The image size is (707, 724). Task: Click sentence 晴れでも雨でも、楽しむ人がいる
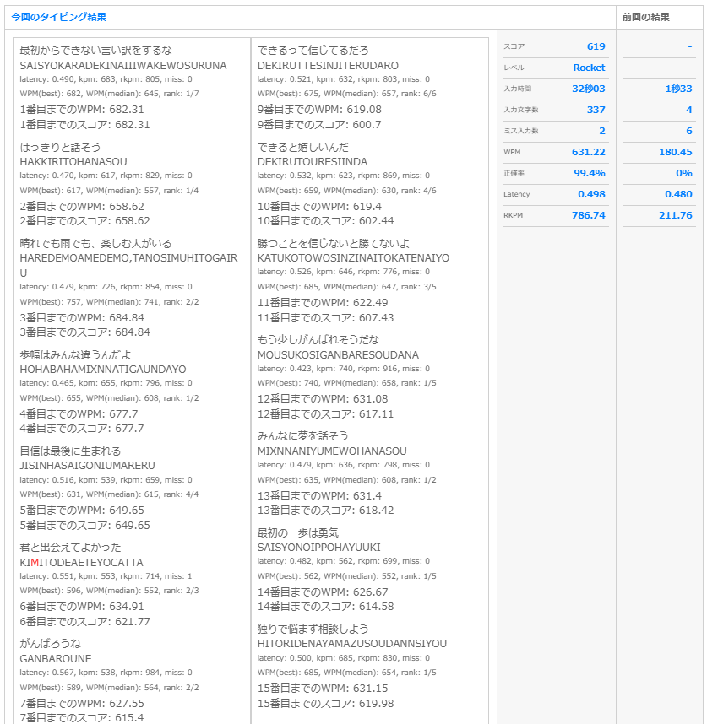pos(95,243)
